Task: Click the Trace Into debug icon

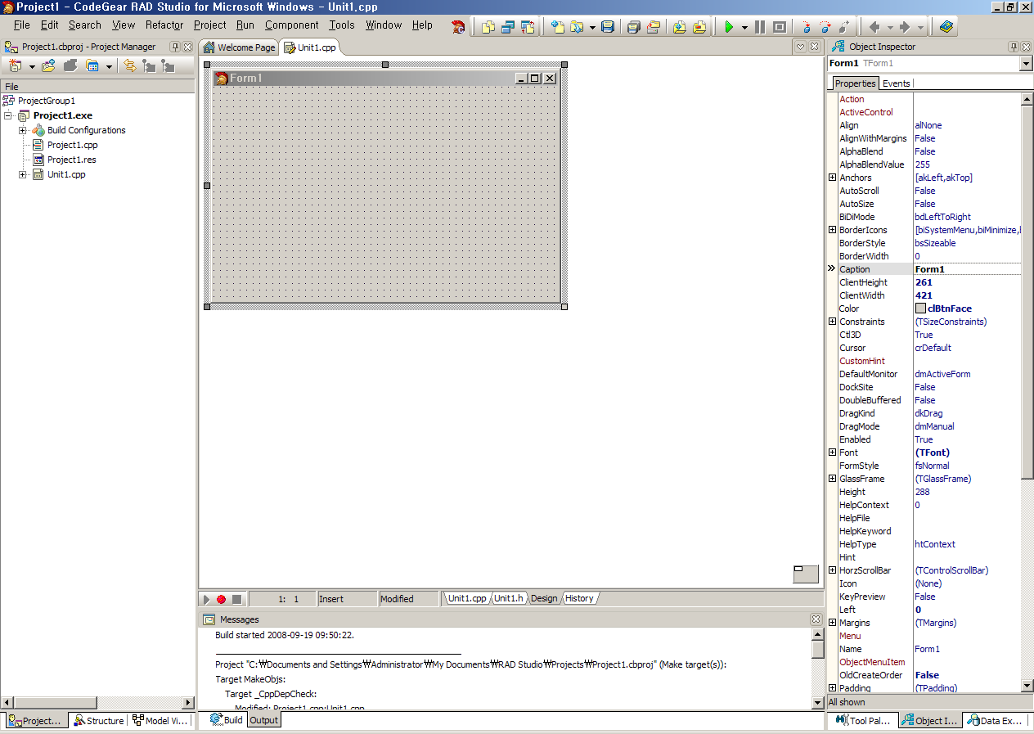Action: click(x=807, y=27)
